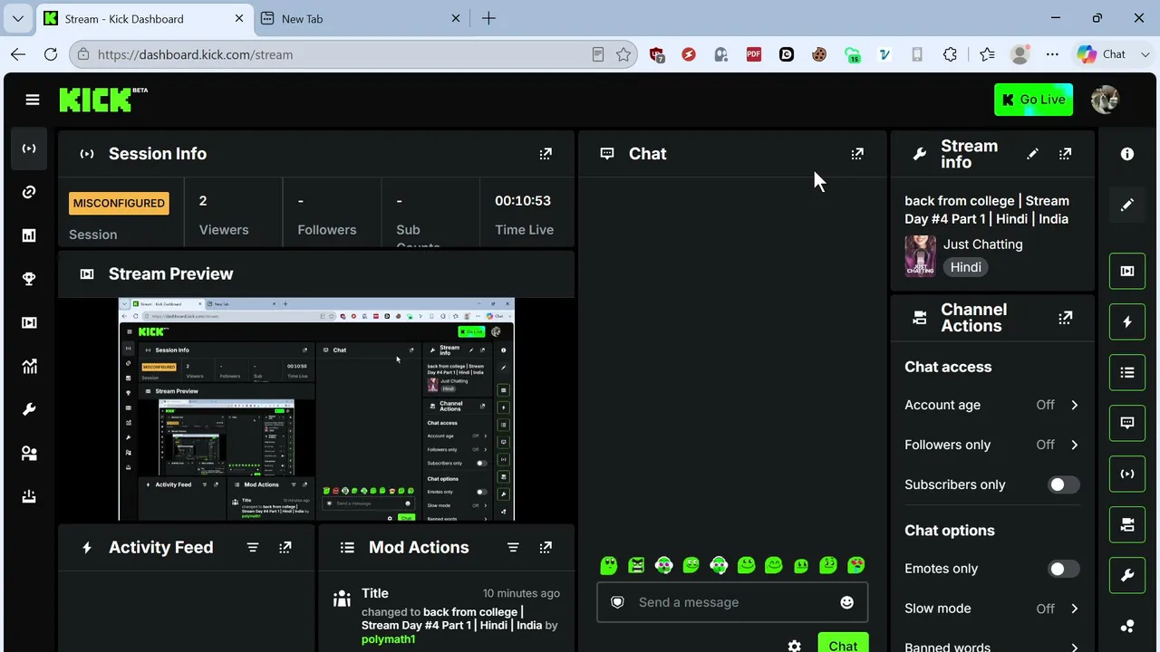Viewport: 1160px width, 652px height.
Task: Expand Account age setting
Action: [991, 405]
